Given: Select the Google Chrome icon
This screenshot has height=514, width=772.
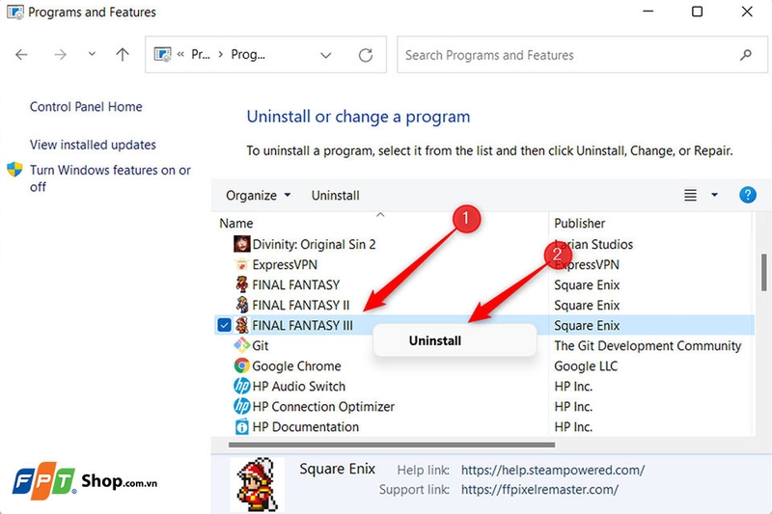Looking at the screenshot, I should [242, 365].
